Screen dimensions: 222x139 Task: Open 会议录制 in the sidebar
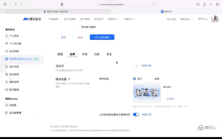(x=14, y=74)
